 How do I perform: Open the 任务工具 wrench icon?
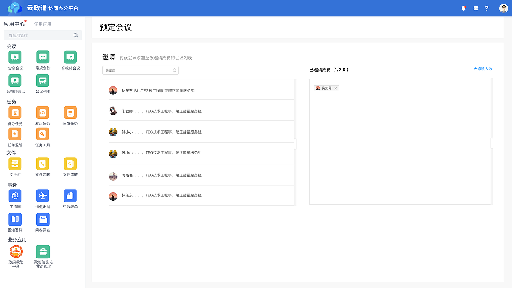pos(43,134)
